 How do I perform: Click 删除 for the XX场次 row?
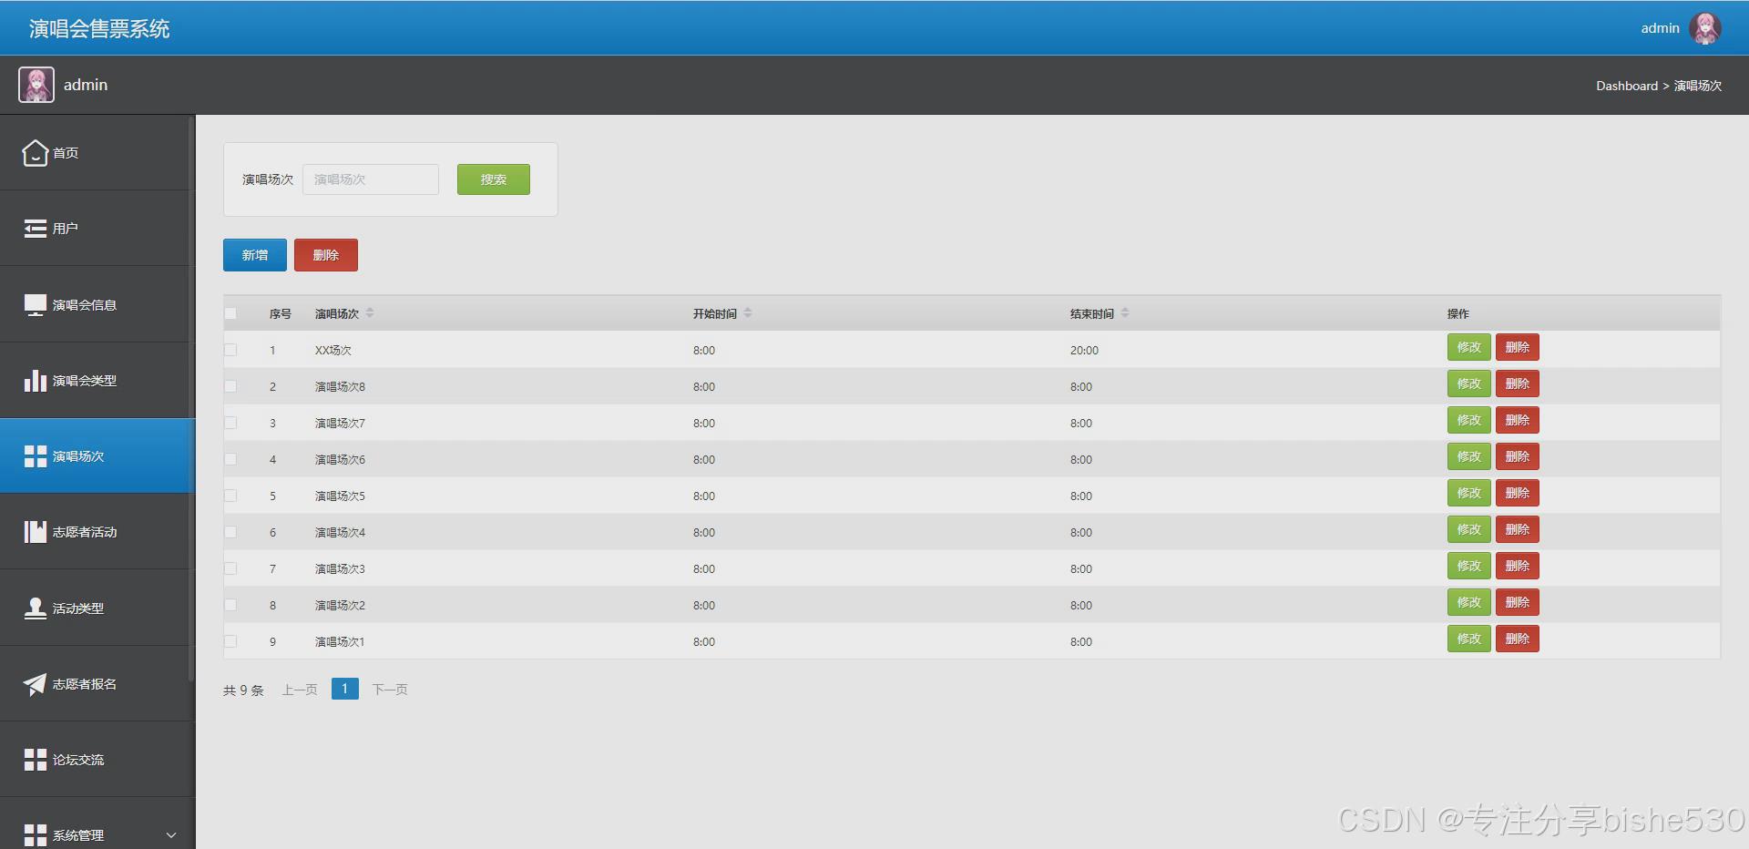point(1518,347)
